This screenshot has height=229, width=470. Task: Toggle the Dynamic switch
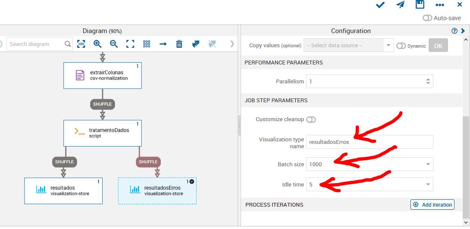point(401,46)
